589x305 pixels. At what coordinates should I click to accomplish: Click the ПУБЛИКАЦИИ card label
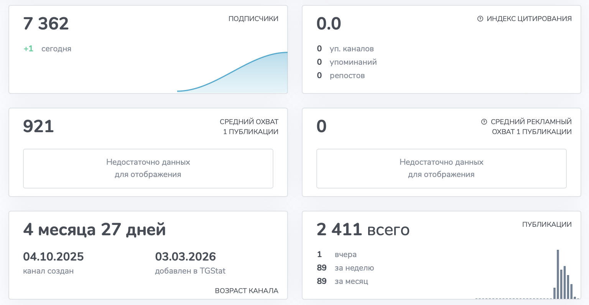(x=547, y=225)
